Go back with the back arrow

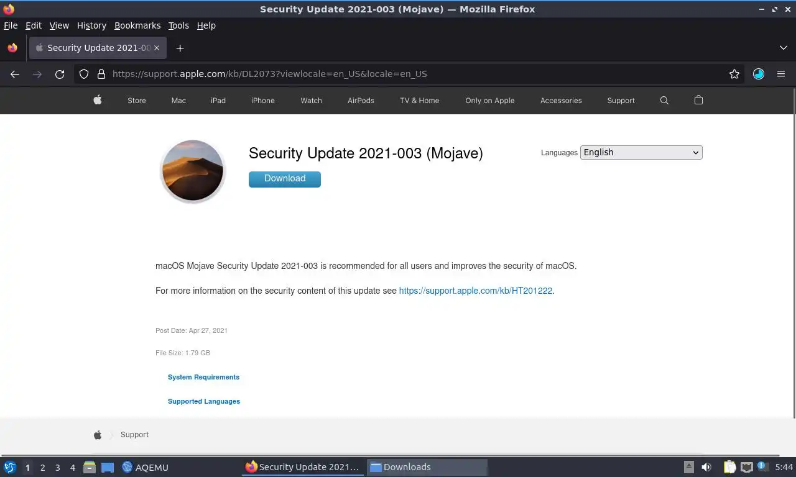pos(15,74)
